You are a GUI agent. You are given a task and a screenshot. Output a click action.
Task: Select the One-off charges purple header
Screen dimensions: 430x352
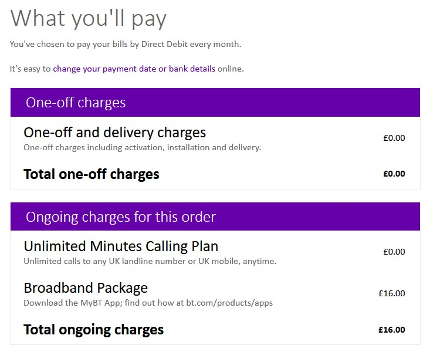click(215, 102)
